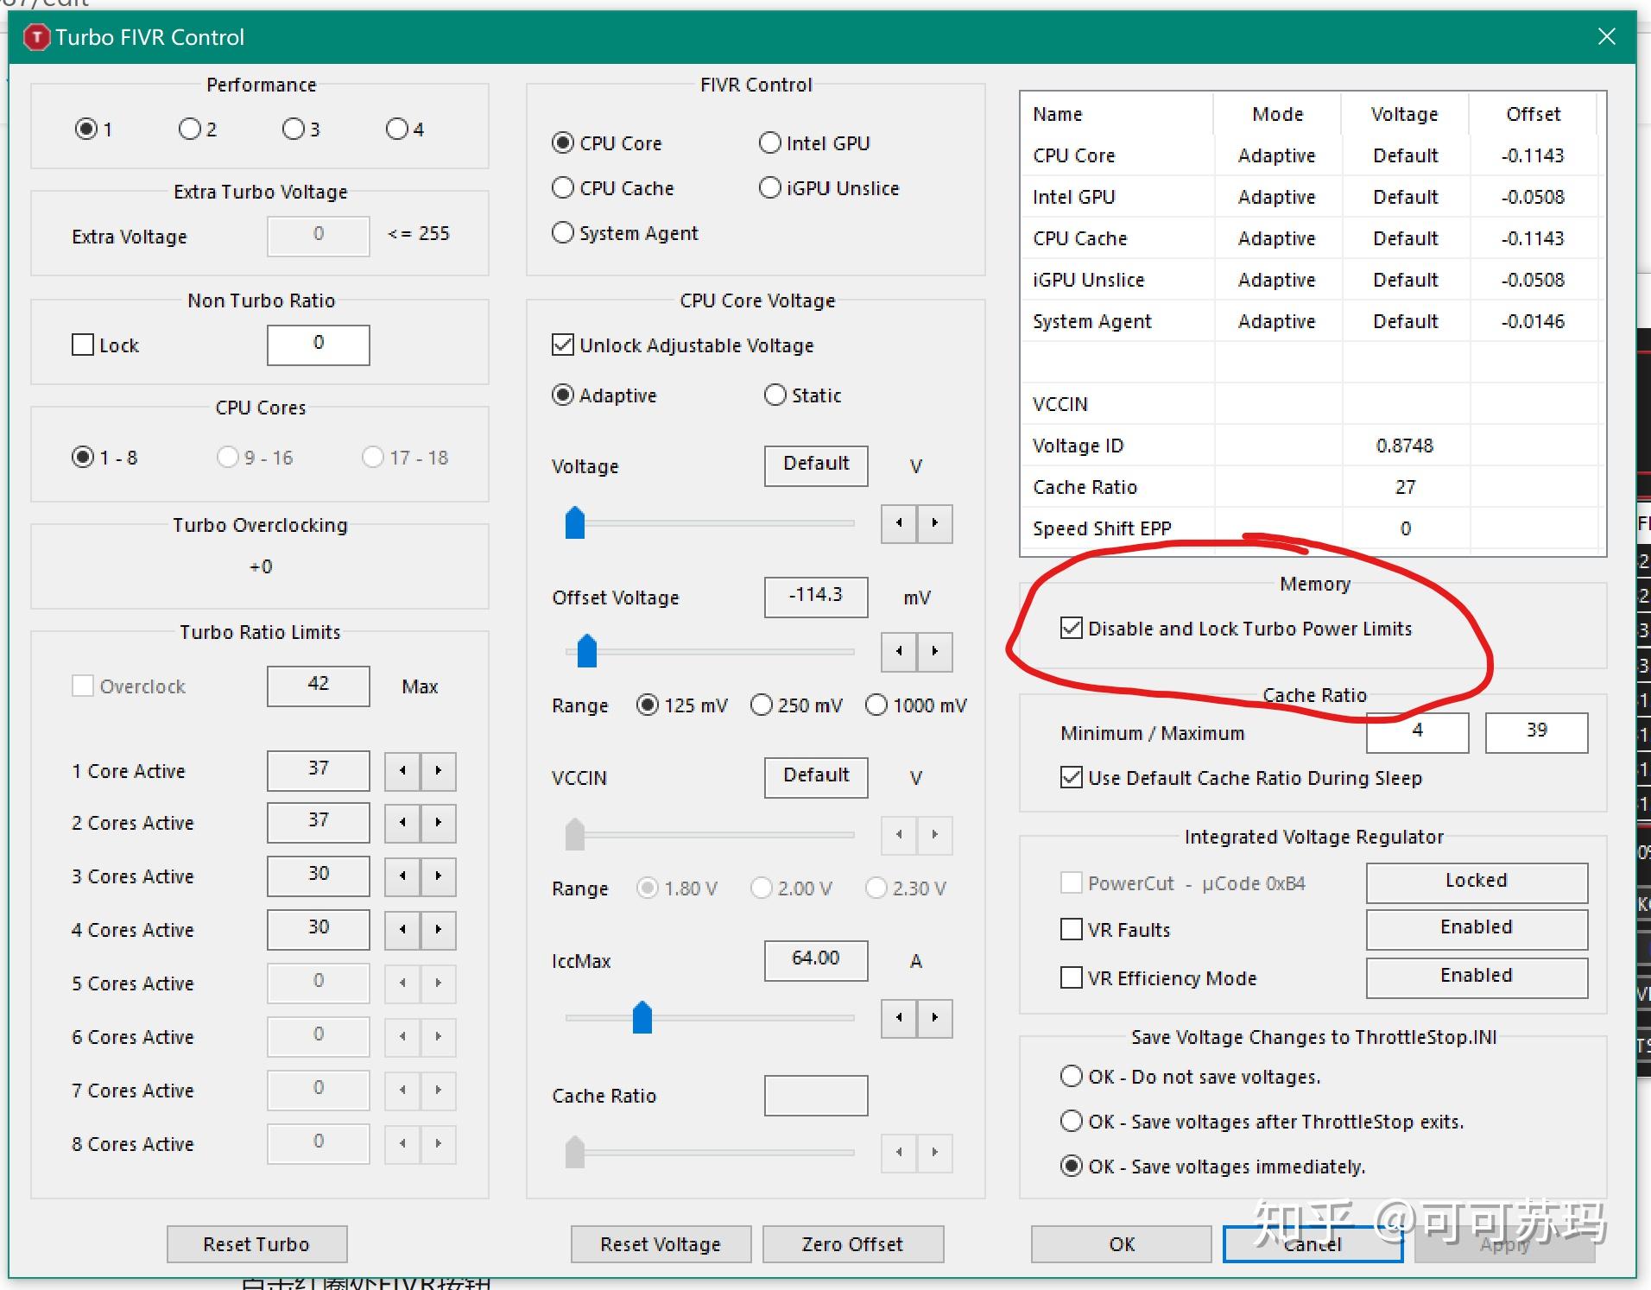Viewport: 1651px width, 1290px height.
Task: Click the Non Turbo Ratio input field
Action: point(319,345)
